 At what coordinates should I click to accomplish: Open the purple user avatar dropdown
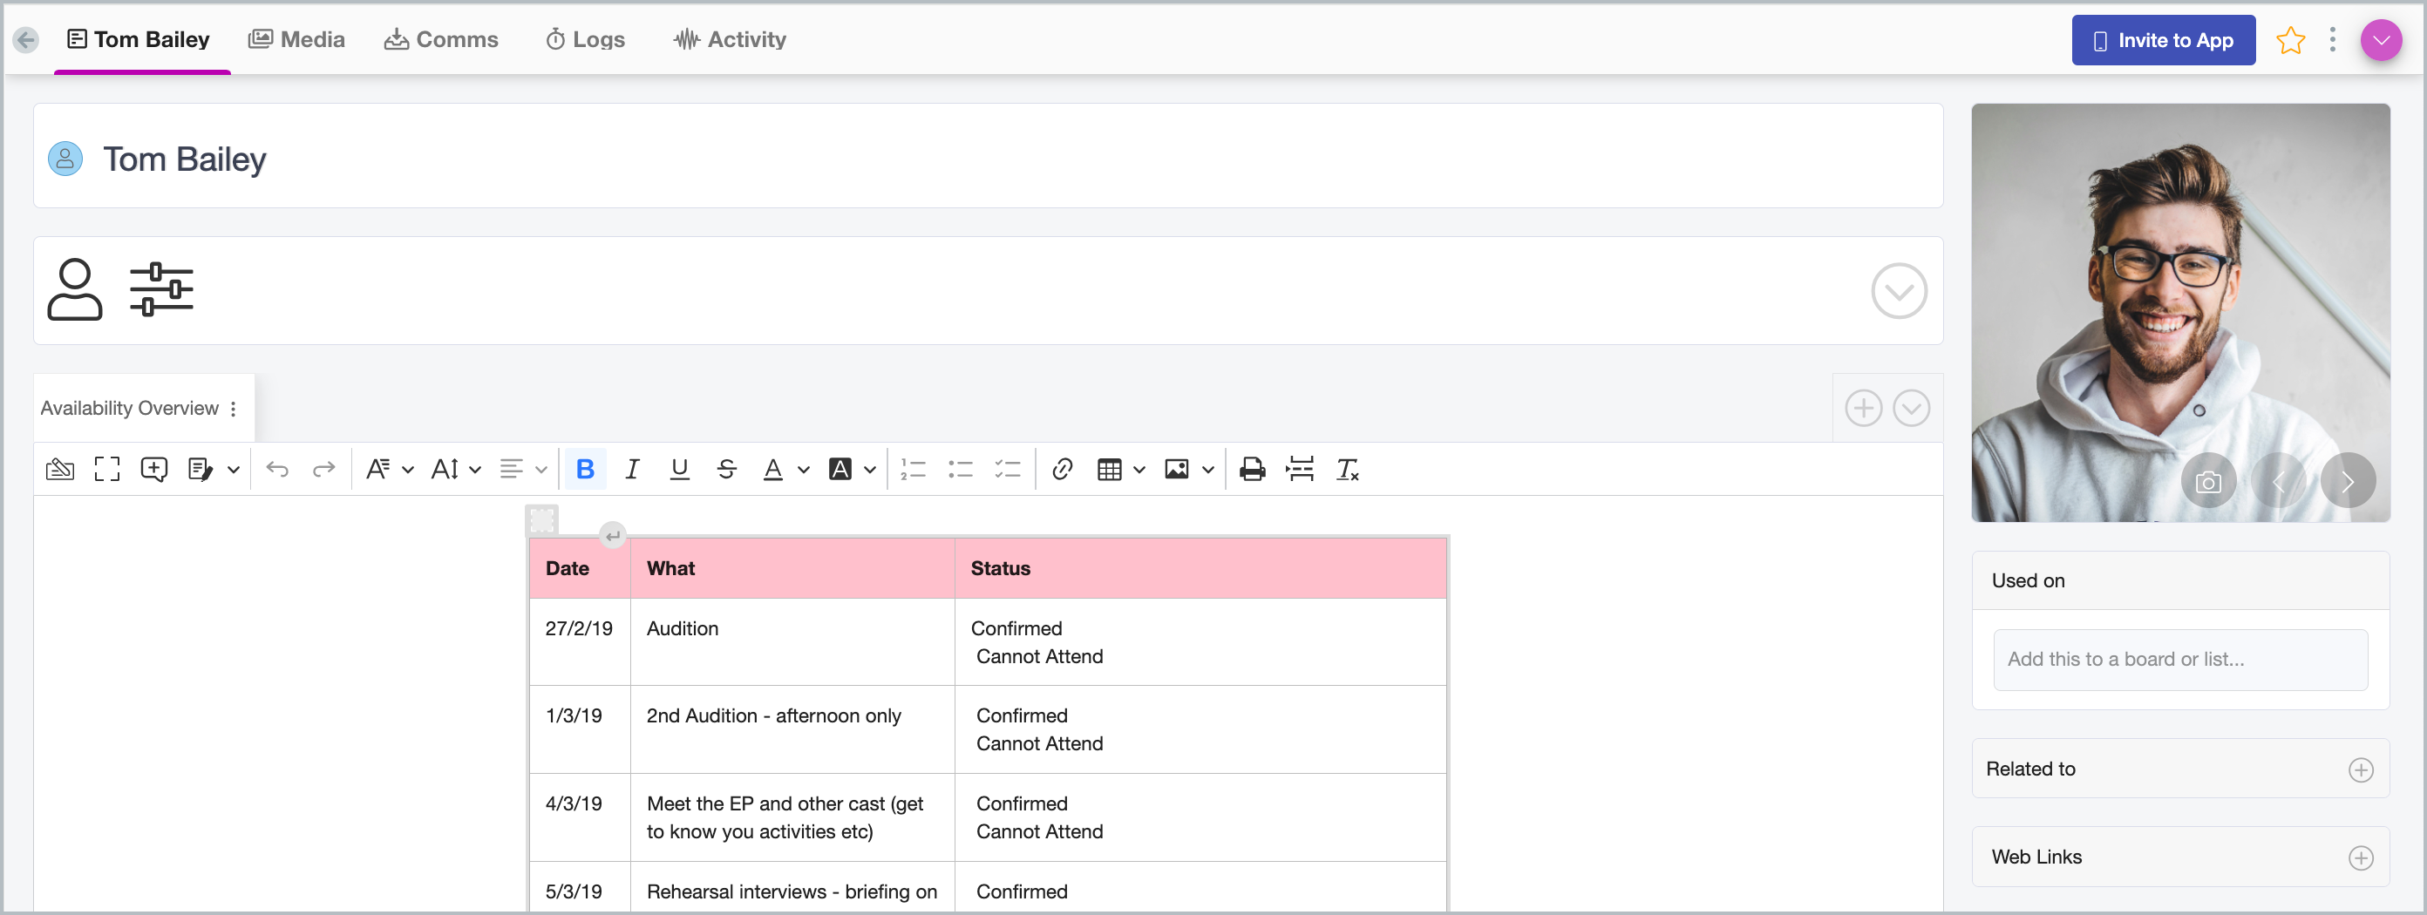point(2381,40)
